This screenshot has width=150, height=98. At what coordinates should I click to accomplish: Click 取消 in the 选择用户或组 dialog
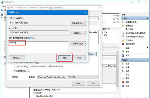(79, 58)
